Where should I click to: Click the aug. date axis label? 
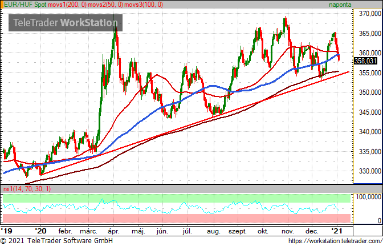[x=214, y=232]
